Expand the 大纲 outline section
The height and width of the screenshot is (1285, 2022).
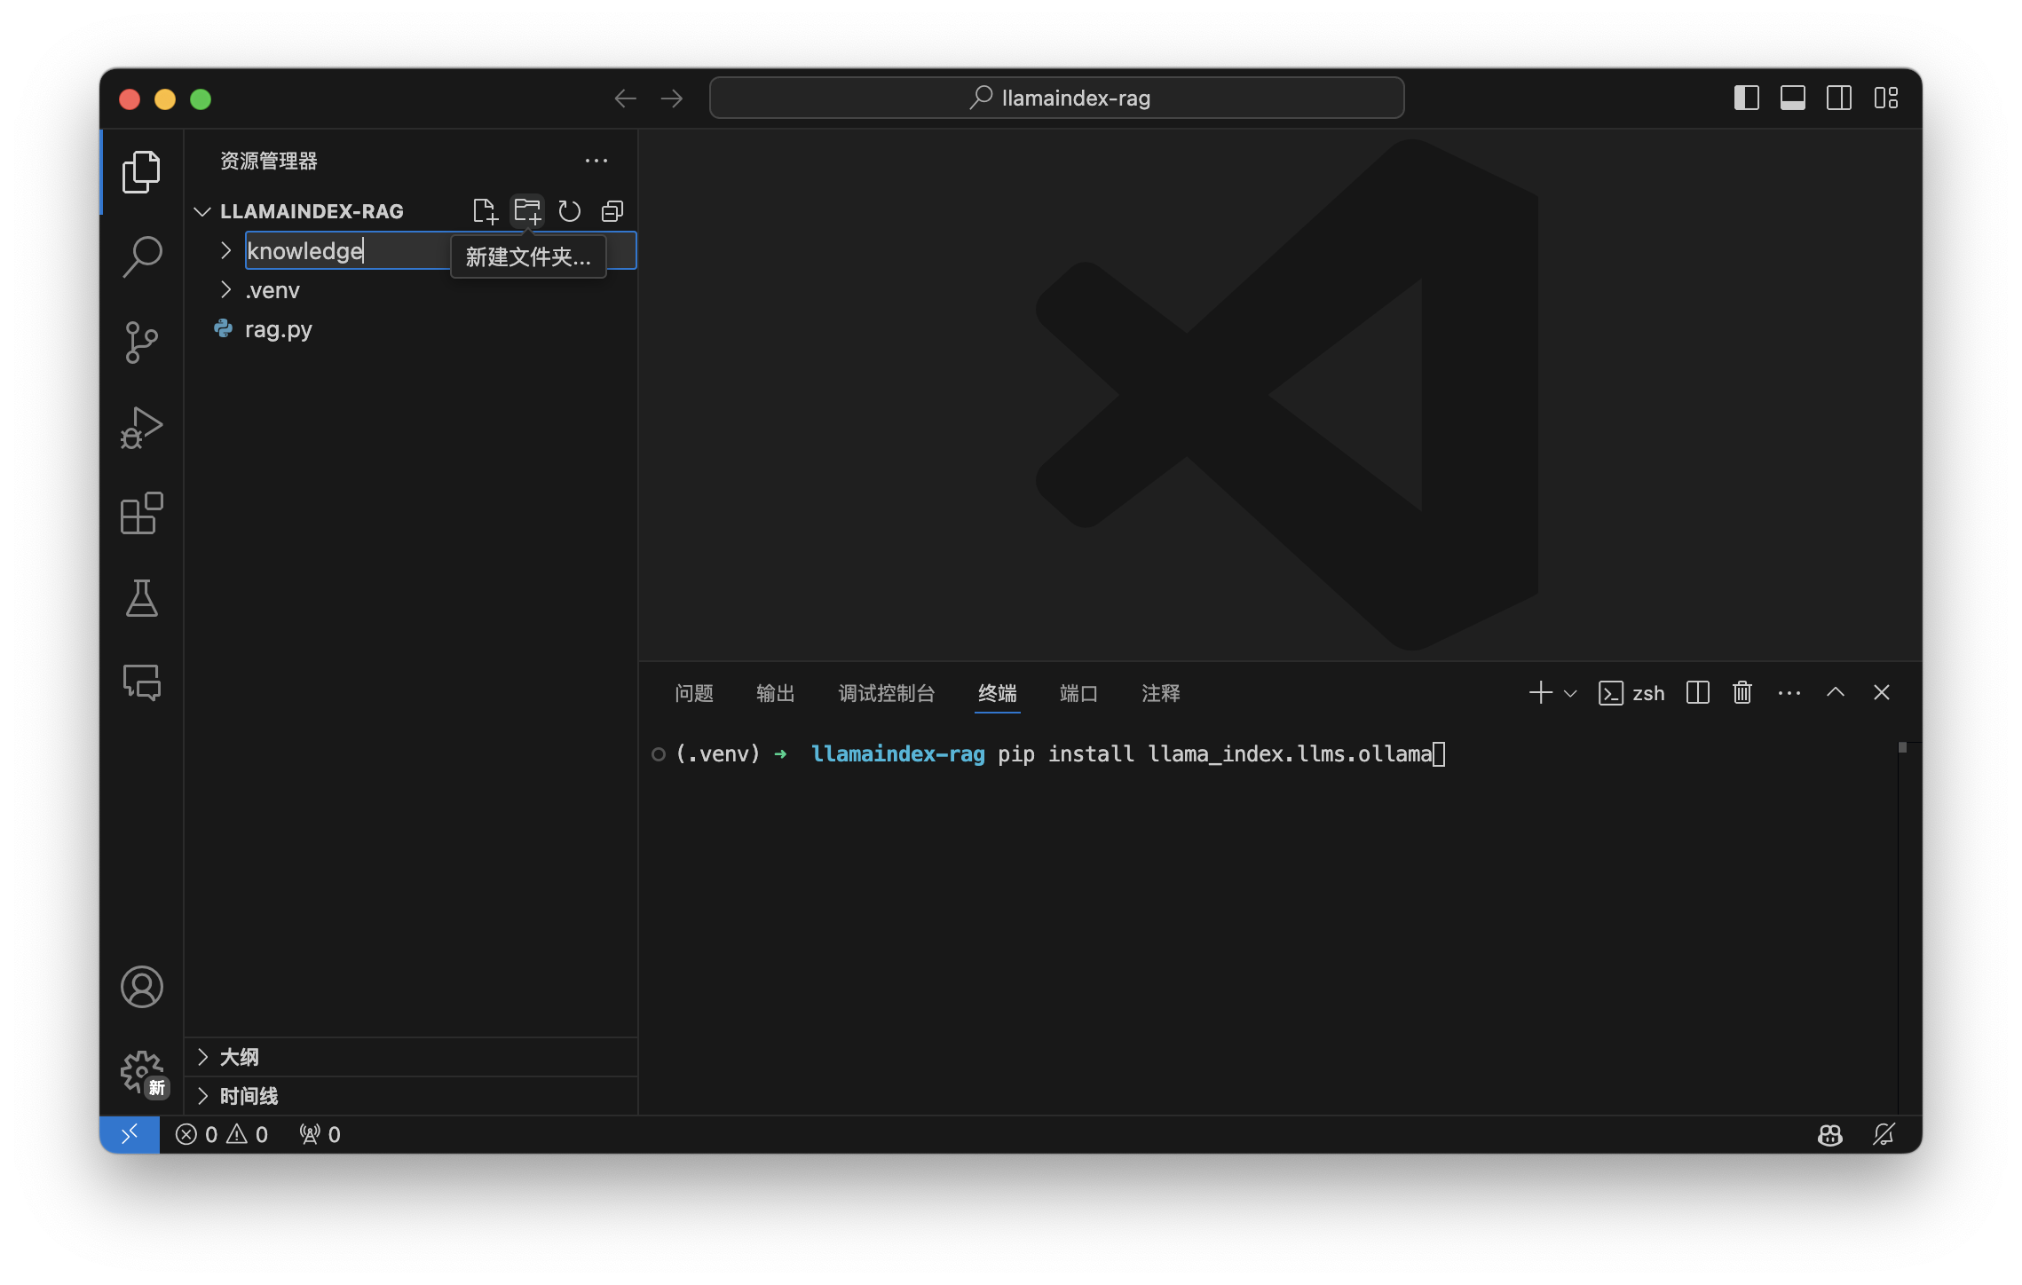click(x=240, y=1057)
